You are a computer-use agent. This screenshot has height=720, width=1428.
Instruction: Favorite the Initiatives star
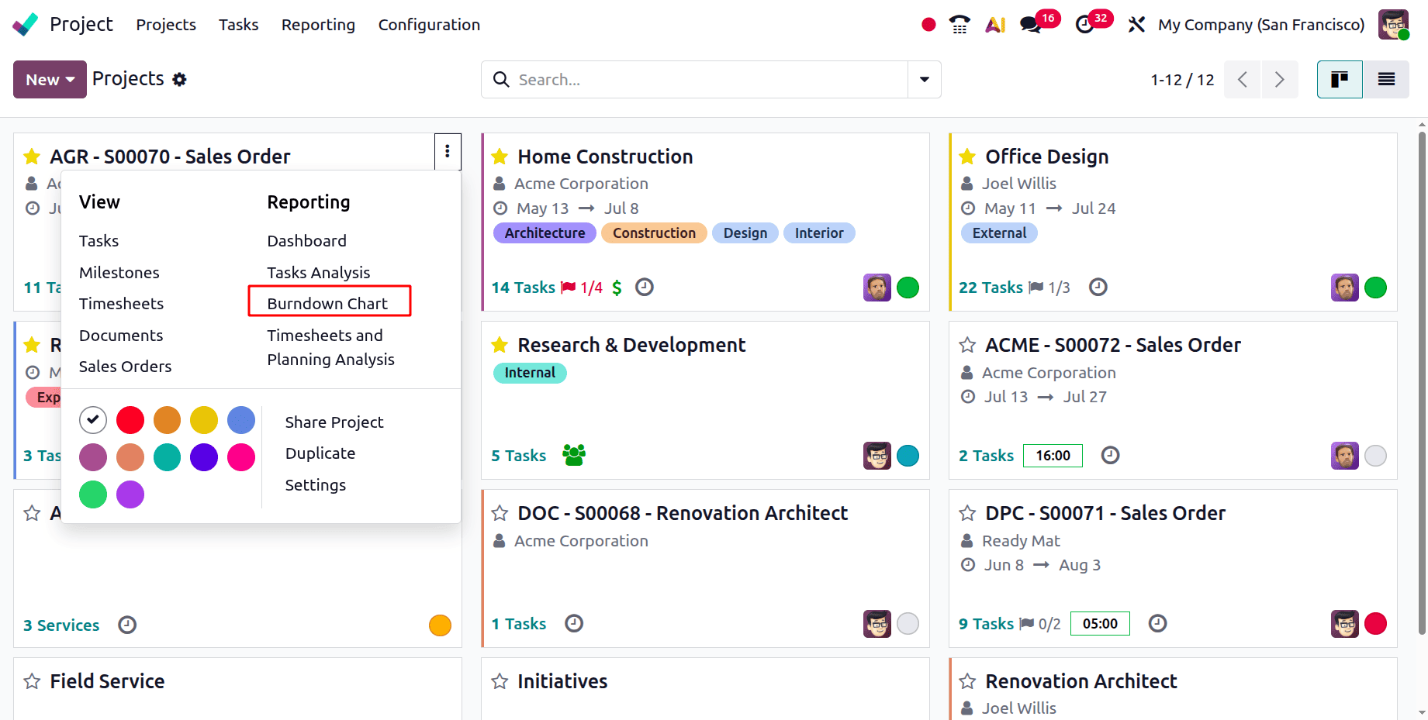pos(500,681)
